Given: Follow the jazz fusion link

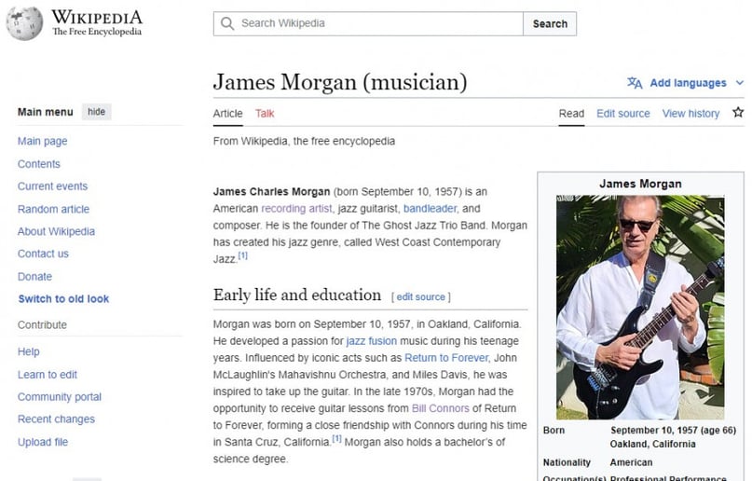Looking at the screenshot, I should (372, 341).
